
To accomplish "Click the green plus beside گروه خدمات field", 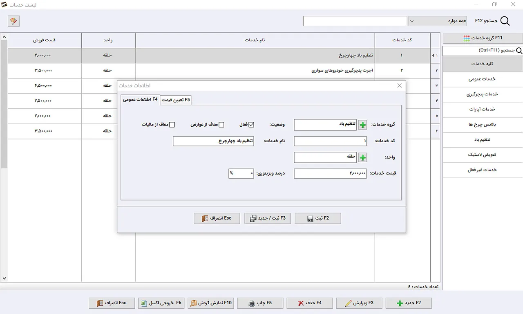I will [362, 125].
